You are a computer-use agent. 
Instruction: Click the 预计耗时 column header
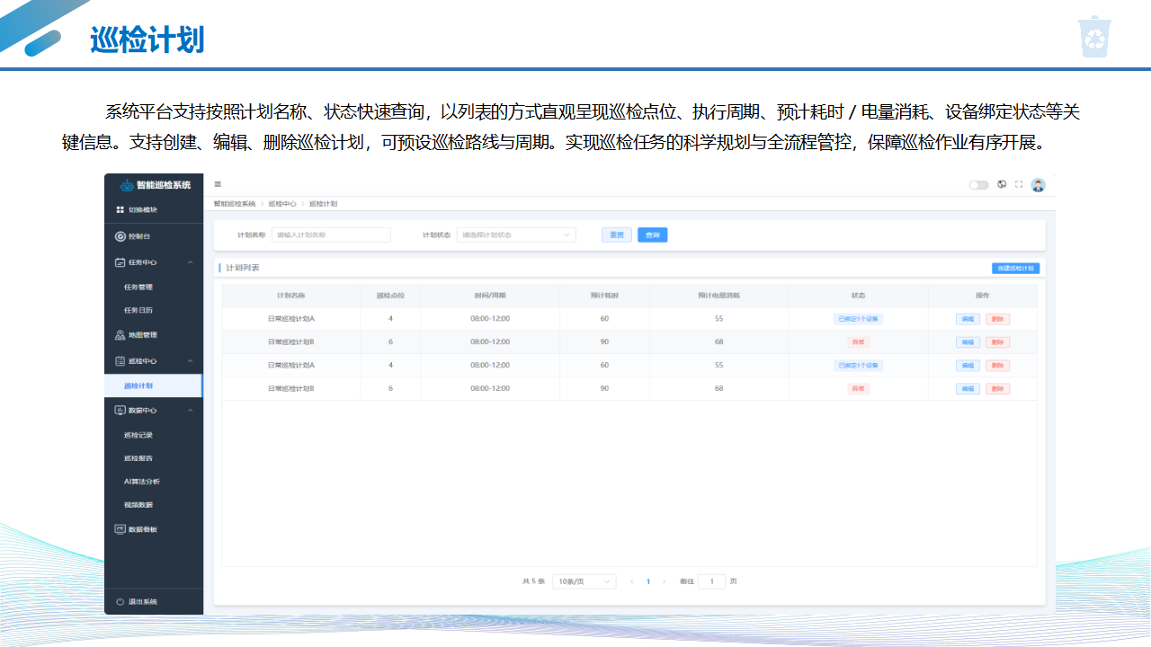(x=604, y=296)
